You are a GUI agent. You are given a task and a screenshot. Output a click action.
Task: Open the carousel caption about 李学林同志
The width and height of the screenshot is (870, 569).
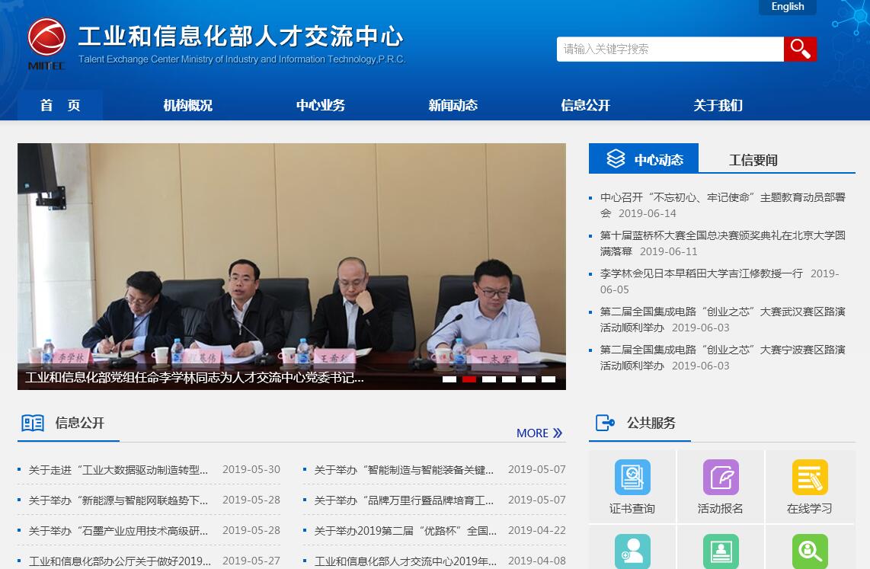click(x=195, y=378)
